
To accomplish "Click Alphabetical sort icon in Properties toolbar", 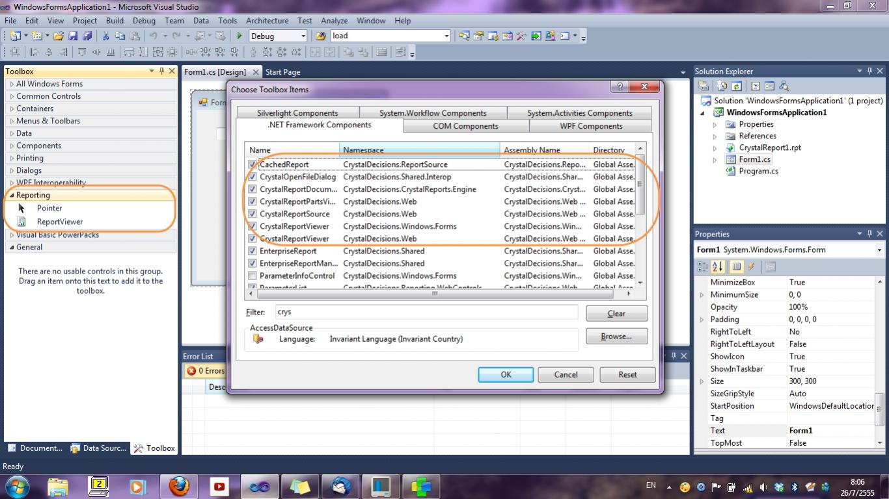I will pos(718,266).
